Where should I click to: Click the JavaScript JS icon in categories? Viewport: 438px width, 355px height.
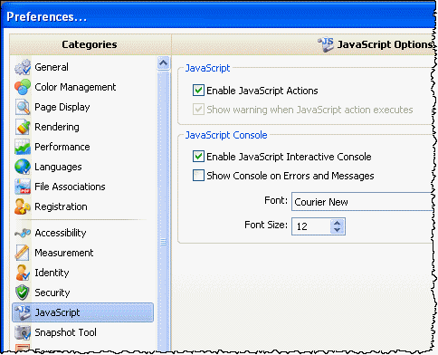(23, 312)
